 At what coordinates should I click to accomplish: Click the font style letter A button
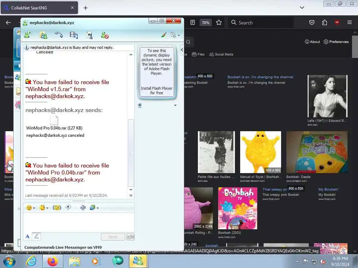click(27, 236)
